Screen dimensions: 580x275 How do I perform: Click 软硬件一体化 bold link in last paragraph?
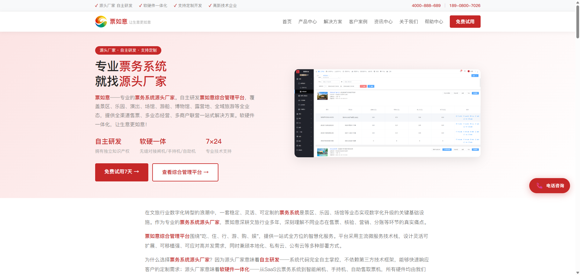click(235, 269)
